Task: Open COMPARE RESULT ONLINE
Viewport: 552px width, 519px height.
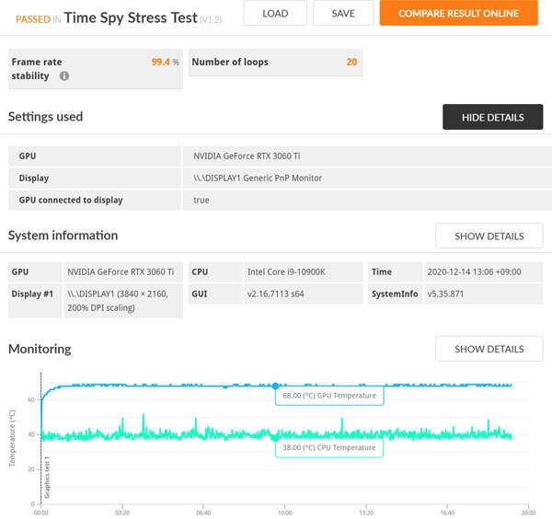Action: (458, 13)
